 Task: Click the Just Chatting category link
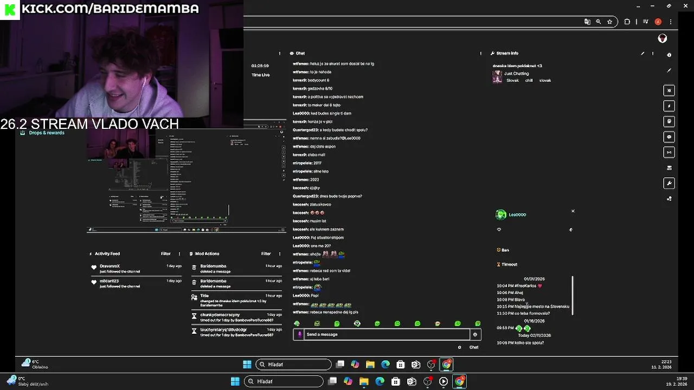click(516, 73)
